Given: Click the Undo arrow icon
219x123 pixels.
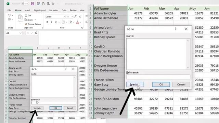Looking at the screenshot, I should pyautogui.click(x=9, y=15).
